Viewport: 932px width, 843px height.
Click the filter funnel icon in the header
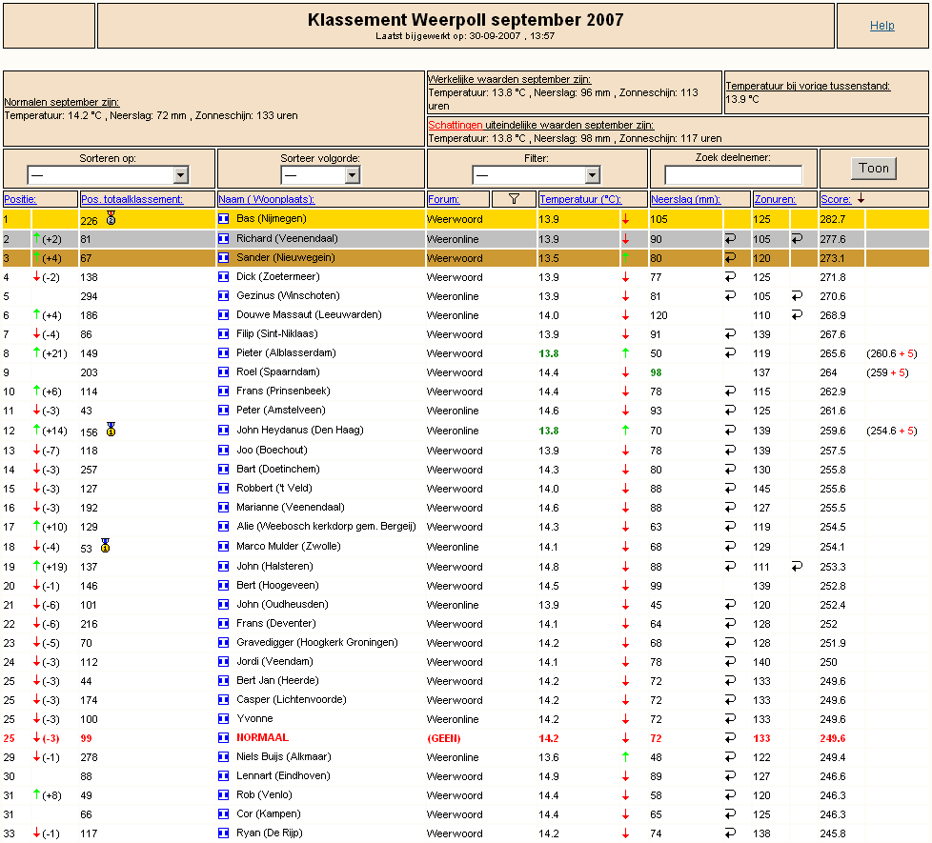click(515, 199)
